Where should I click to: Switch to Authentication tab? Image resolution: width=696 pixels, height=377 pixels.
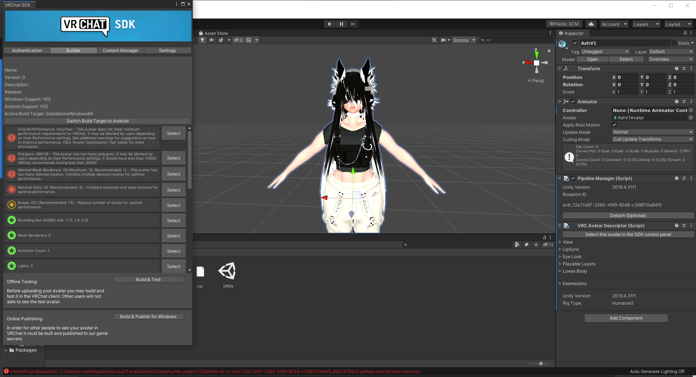(x=27, y=51)
